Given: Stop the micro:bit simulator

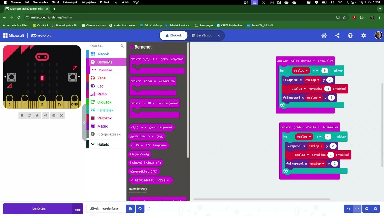Looking at the screenshot, I should [x=22, y=115].
